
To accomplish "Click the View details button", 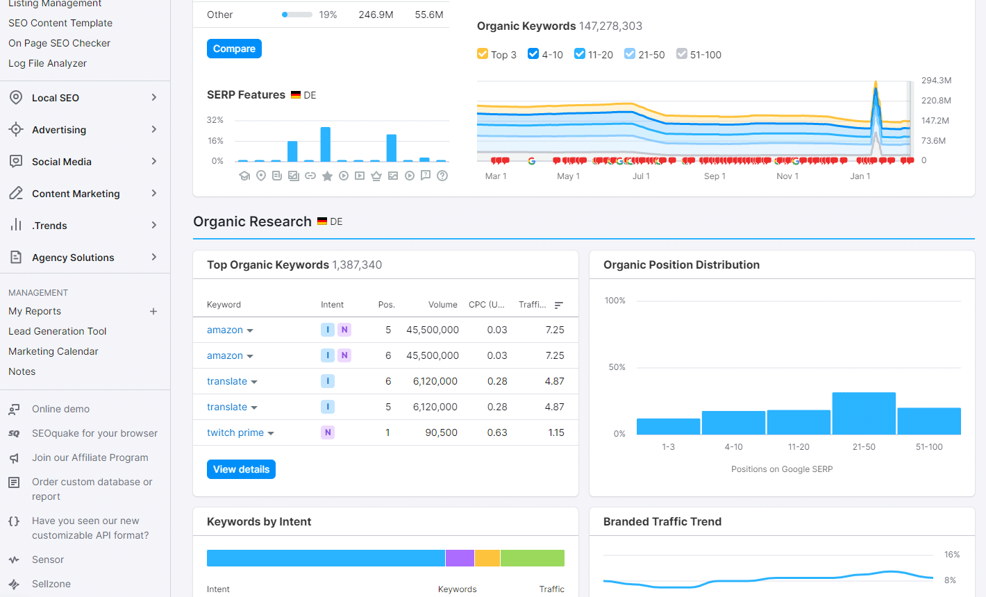I will tap(241, 469).
